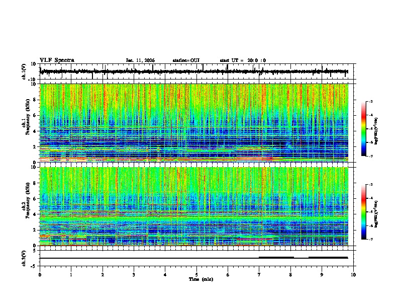Viewport: 398px width, 308px height.
Task: Click the ch.2 spectrogram panel
Action: coord(194,206)
